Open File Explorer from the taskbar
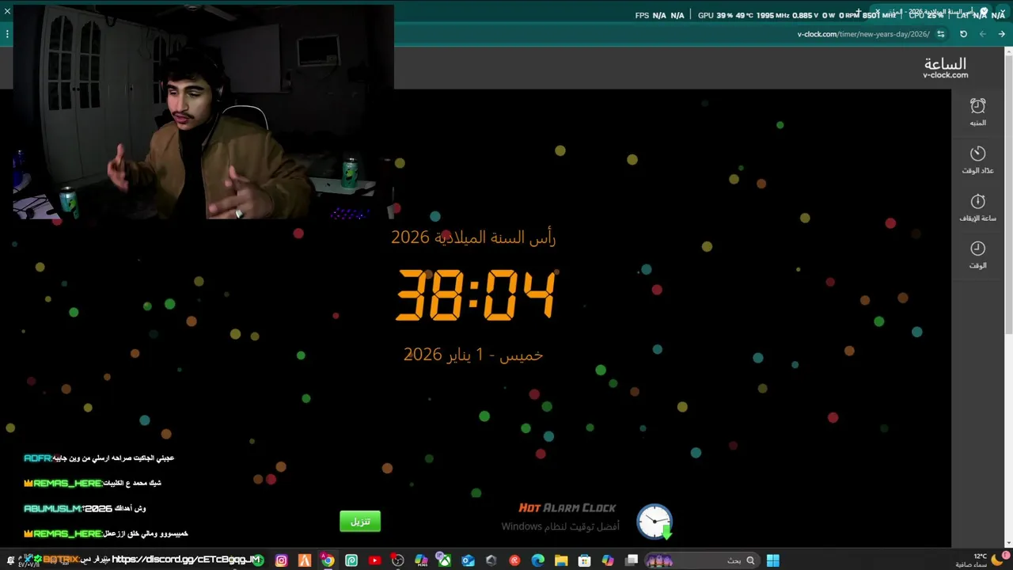The image size is (1013, 570). click(x=561, y=560)
